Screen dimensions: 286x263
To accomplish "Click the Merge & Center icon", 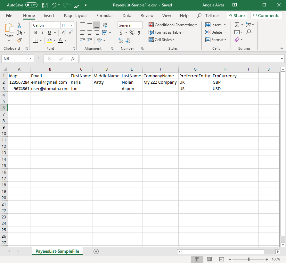I will click(x=105, y=32).
